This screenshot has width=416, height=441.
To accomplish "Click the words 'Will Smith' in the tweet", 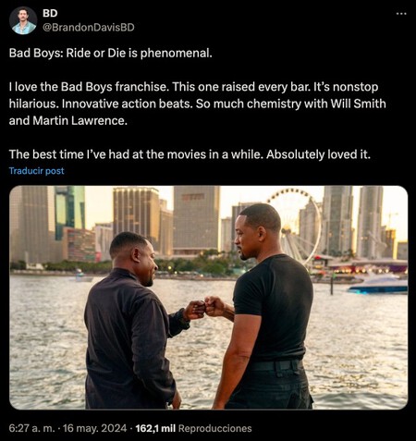I will coord(358,104).
